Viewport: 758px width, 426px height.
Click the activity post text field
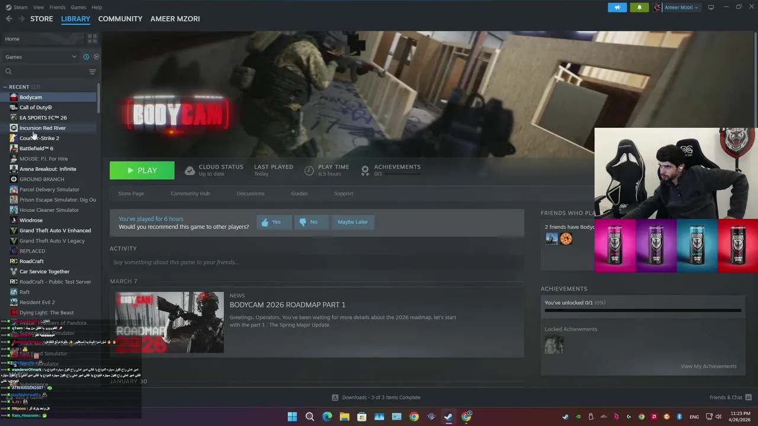click(x=317, y=262)
